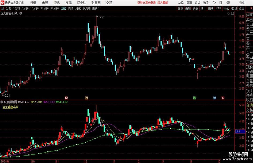This screenshot has width=253, height=163.
Task: Click the 游客 guest account label
Action: 242,3
